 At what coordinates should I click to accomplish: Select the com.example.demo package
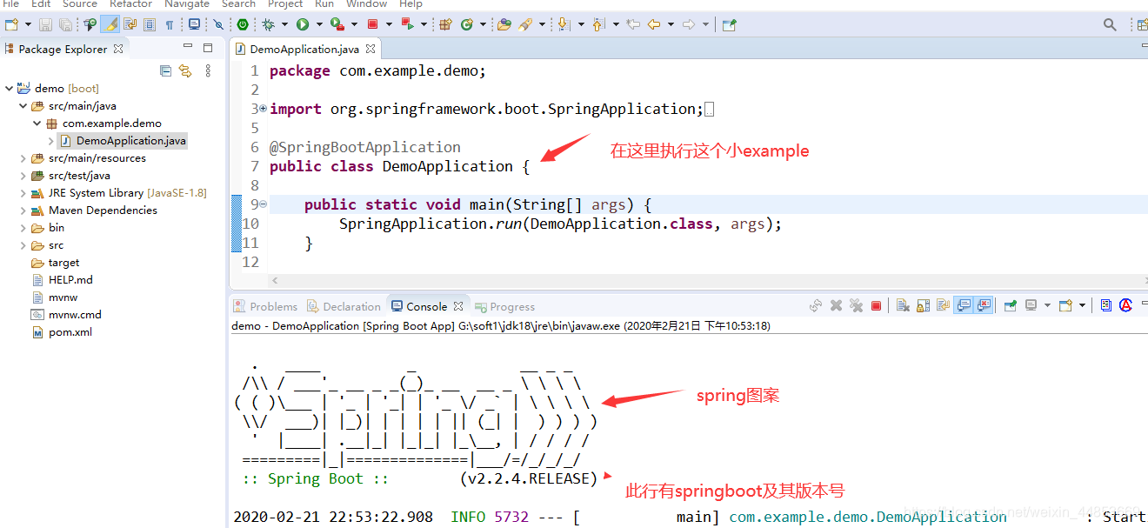tap(111, 124)
